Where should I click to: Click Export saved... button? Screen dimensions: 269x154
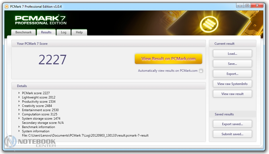(x=232, y=124)
